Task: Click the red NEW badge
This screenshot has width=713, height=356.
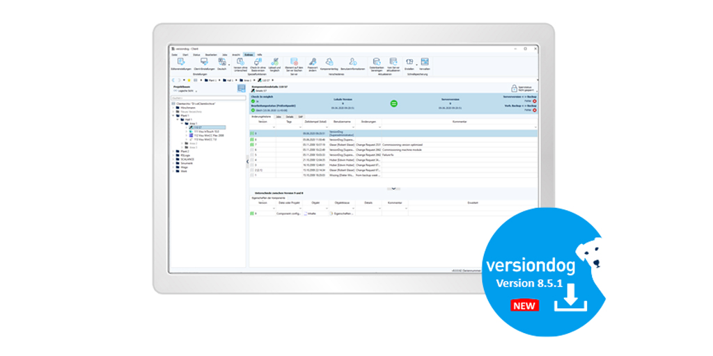Action: 525,306
